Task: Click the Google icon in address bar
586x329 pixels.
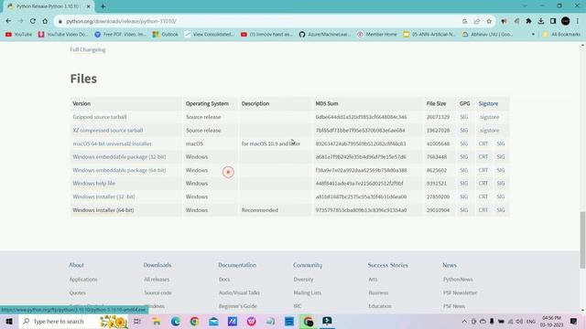Action: [464, 21]
